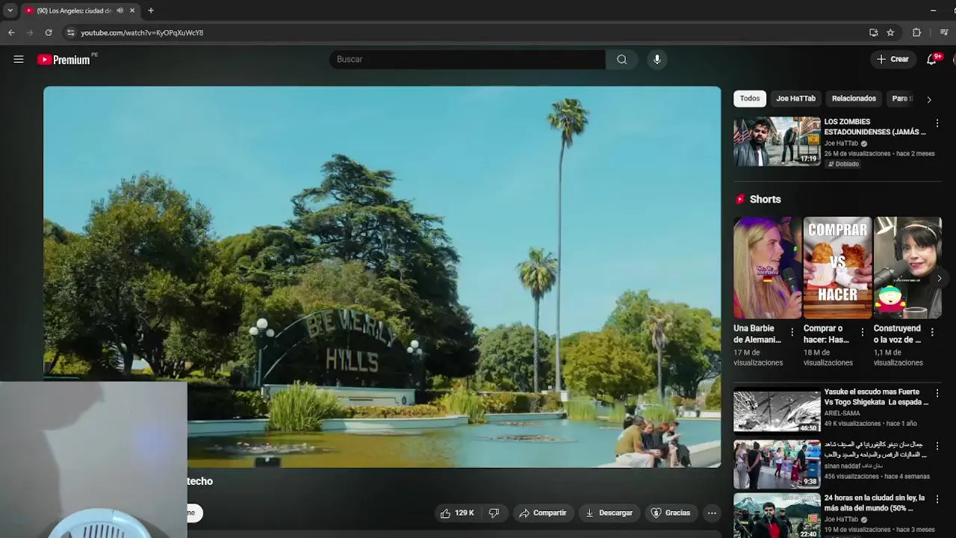This screenshot has height=538, width=956.
Task: Show next Shorts with the chevron
Action: pyautogui.click(x=939, y=278)
